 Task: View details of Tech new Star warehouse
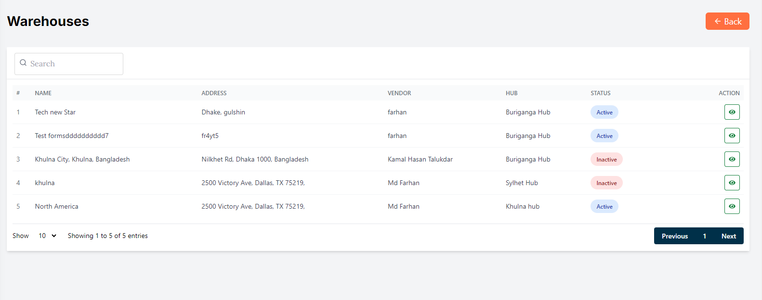pos(732,112)
